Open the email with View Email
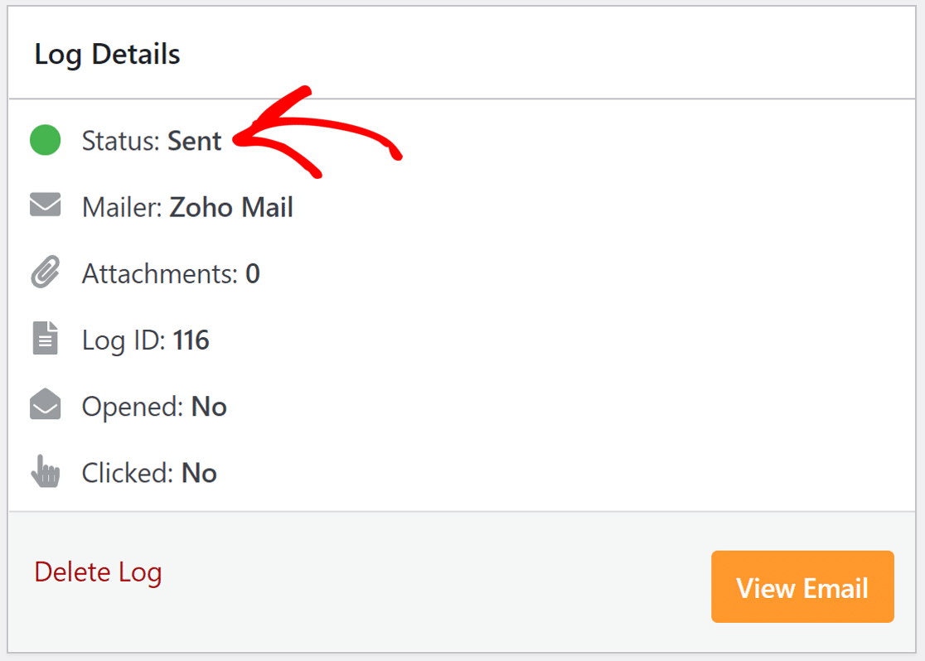The height and width of the screenshot is (661, 925). [x=802, y=587]
